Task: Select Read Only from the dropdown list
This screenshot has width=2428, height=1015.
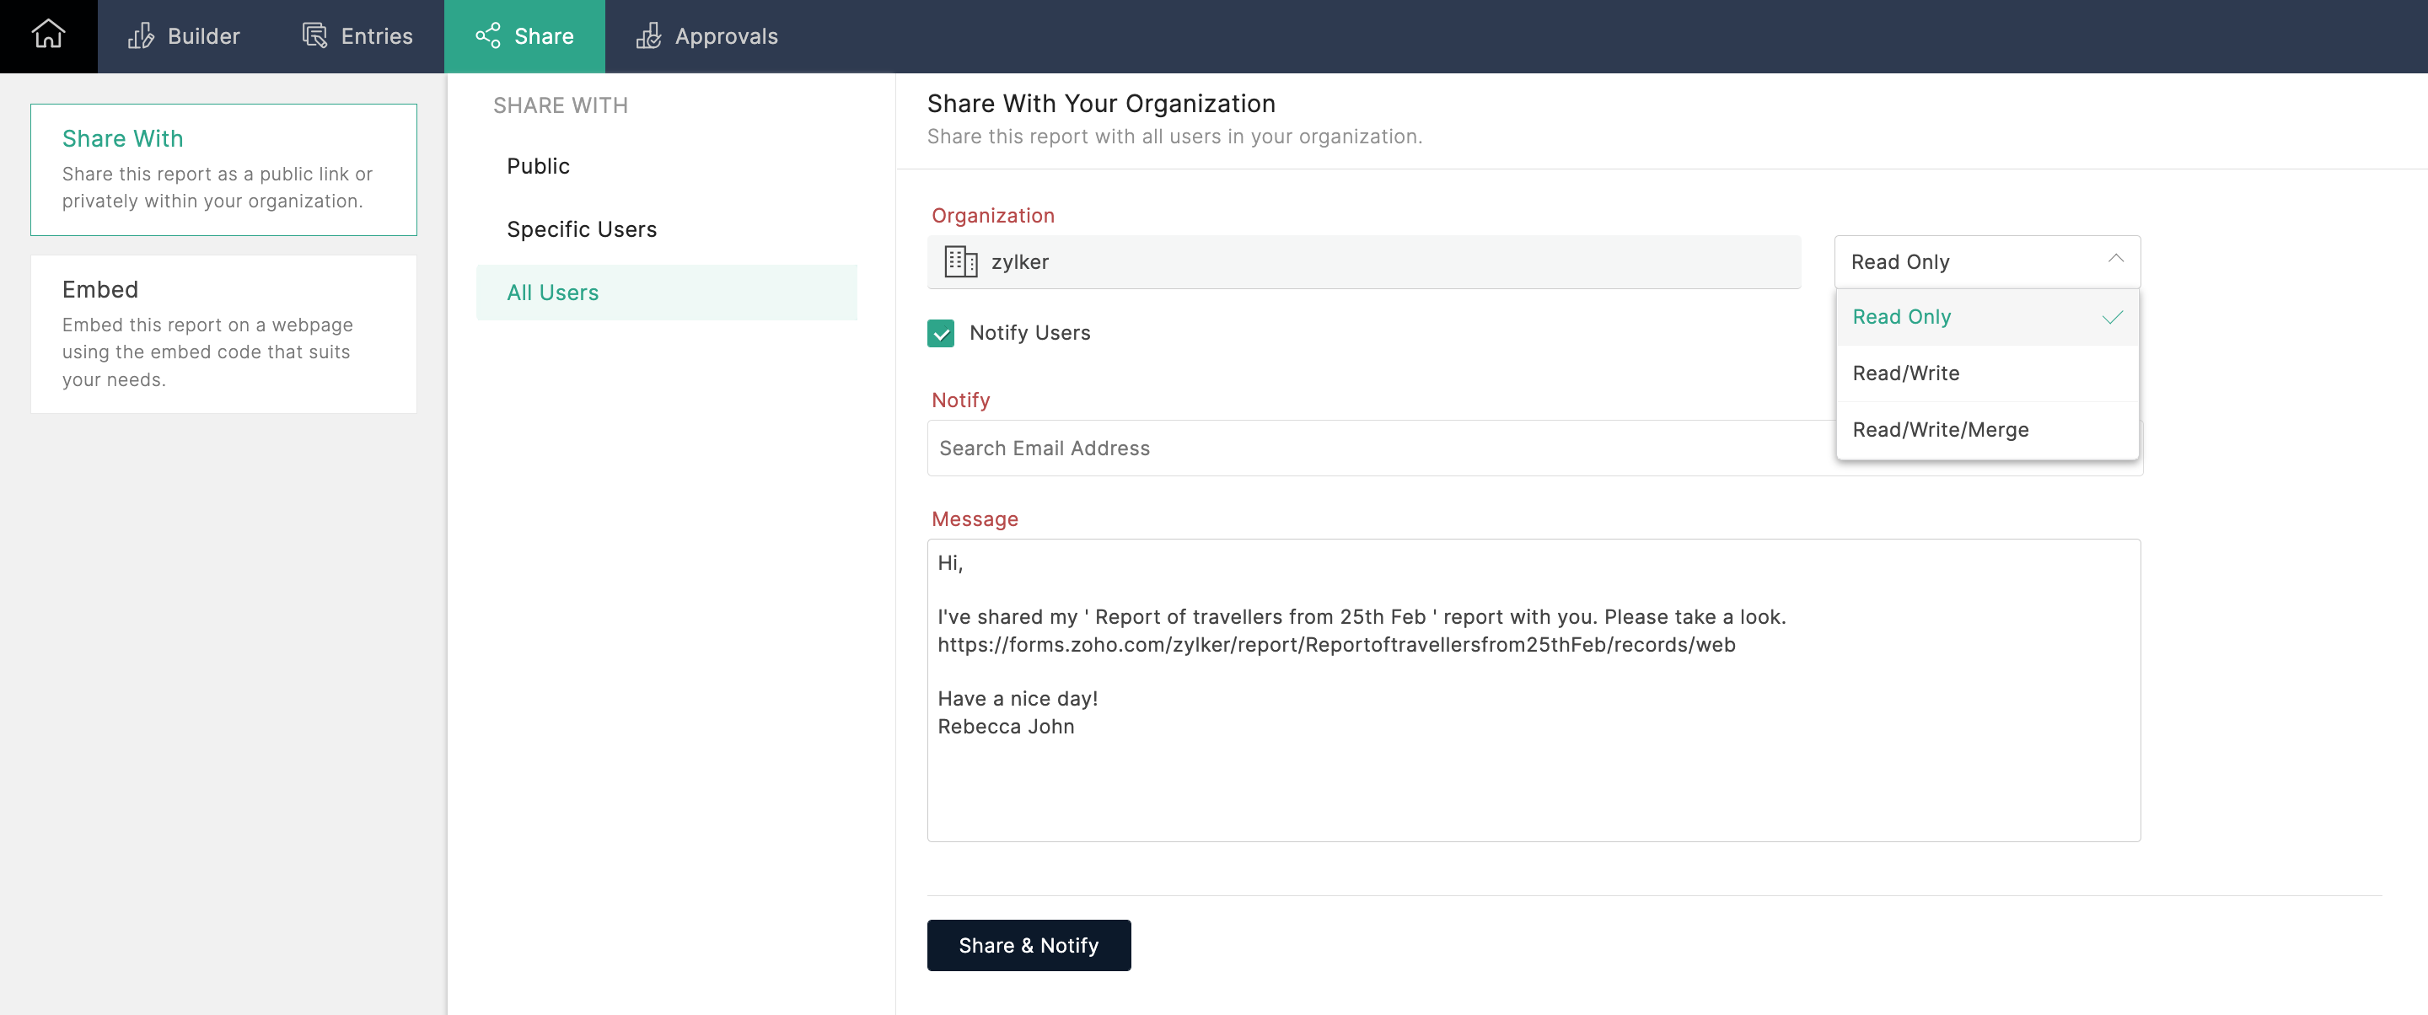Action: pyautogui.click(x=1901, y=318)
